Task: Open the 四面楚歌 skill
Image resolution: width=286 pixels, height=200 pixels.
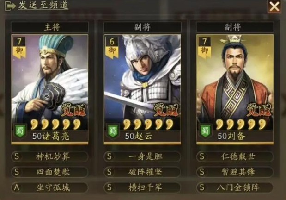Action: tap(50, 172)
